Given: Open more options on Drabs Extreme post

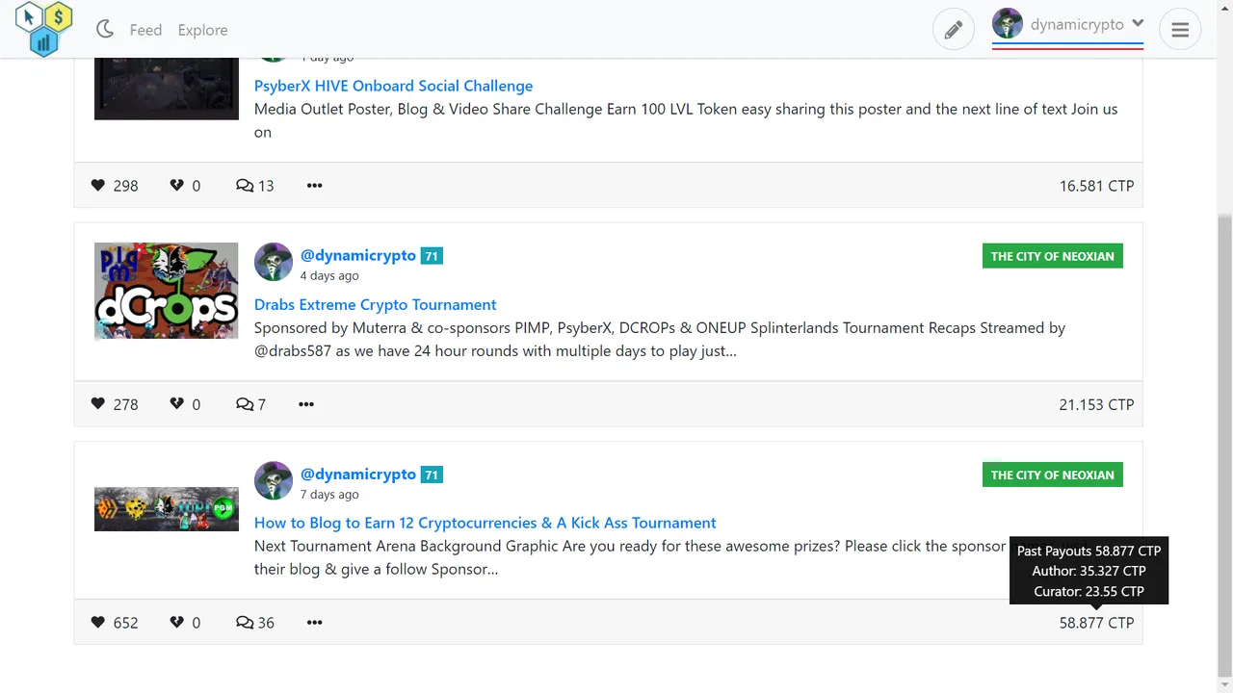Looking at the screenshot, I should pyautogui.click(x=306, y=404).
